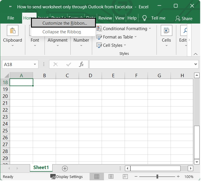Viewport: 201px width, 182px height.
Task: Click the Tell me lightbulb icon
Action: click(x=145, y=18)
